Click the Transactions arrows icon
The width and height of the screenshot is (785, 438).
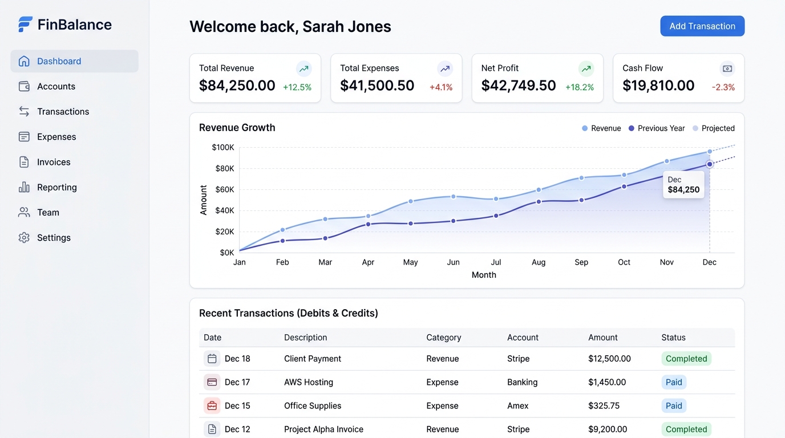(24, 111)
